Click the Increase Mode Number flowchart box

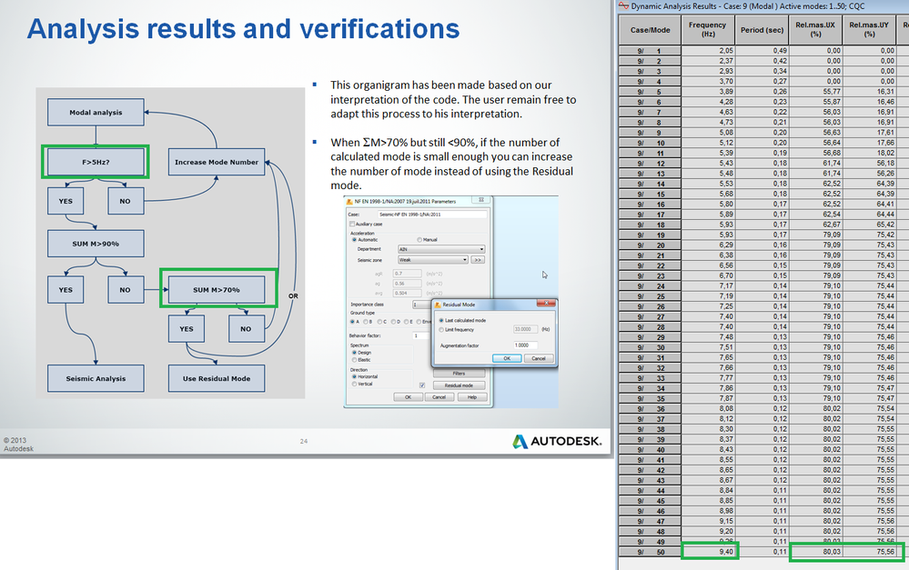(217, 162)
